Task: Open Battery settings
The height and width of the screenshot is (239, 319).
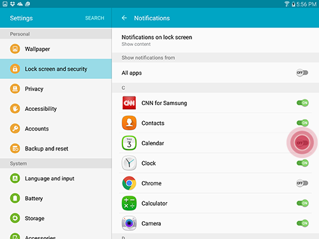Action: click(56, 198)
